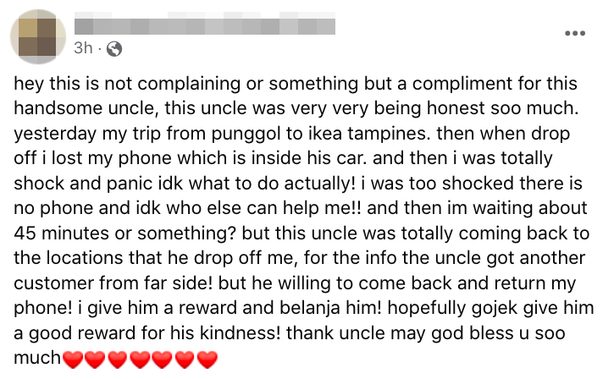Click the fourth (middle) red heart emoji
Image resolution: width=614 pixels, height=379 pixels.
point(141,360)
